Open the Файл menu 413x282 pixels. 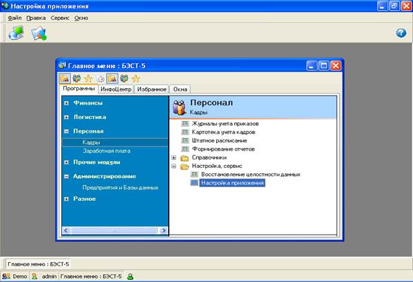coord(14,17)
